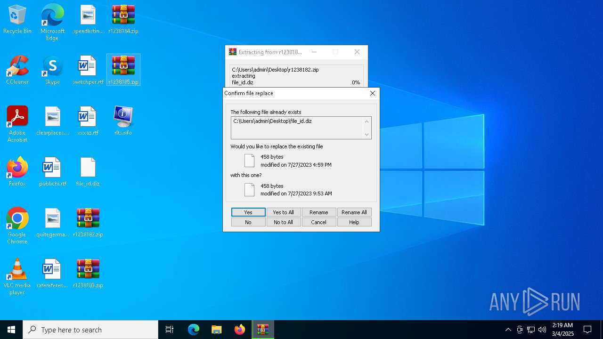Open File Explorer from the taskbar

(216, 330)
